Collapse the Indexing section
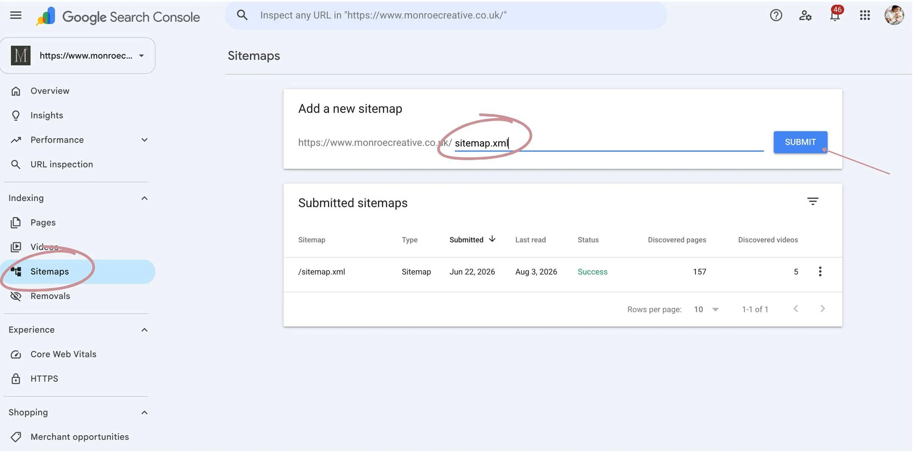 pos(145,198)
